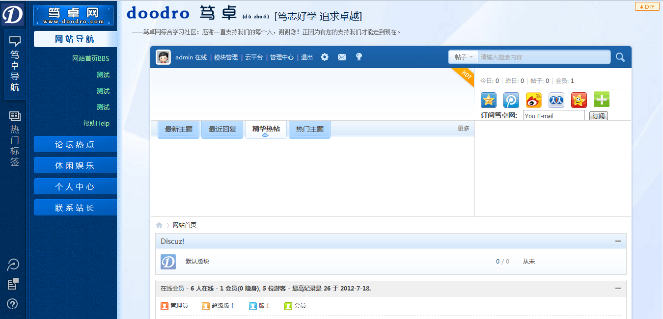Click the green plus share icon
Screen dimensions: 663x319
601,100
